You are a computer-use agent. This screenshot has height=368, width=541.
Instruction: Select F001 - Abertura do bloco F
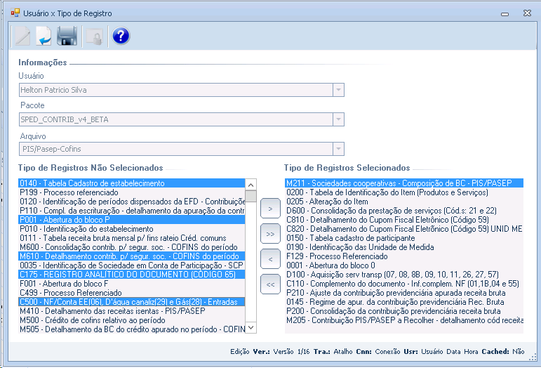[131, 284]
